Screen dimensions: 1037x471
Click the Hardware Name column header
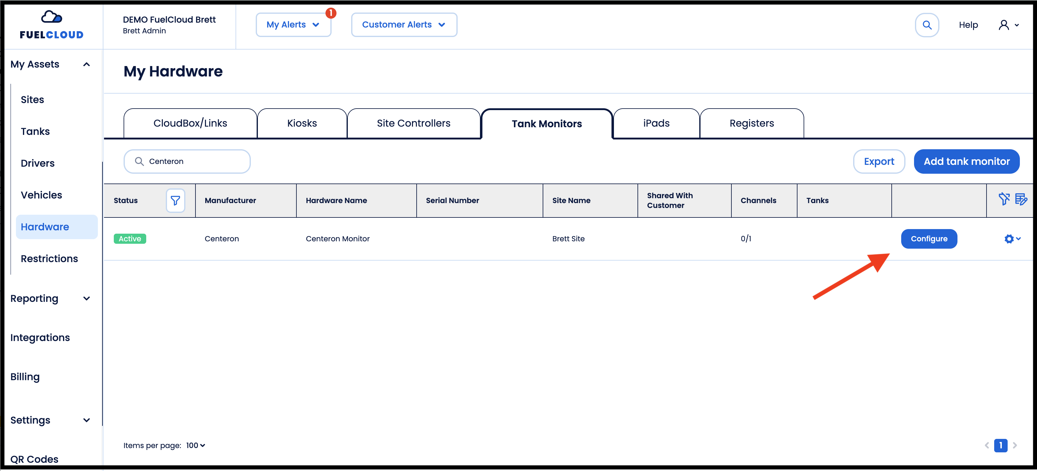pos(336,200)
